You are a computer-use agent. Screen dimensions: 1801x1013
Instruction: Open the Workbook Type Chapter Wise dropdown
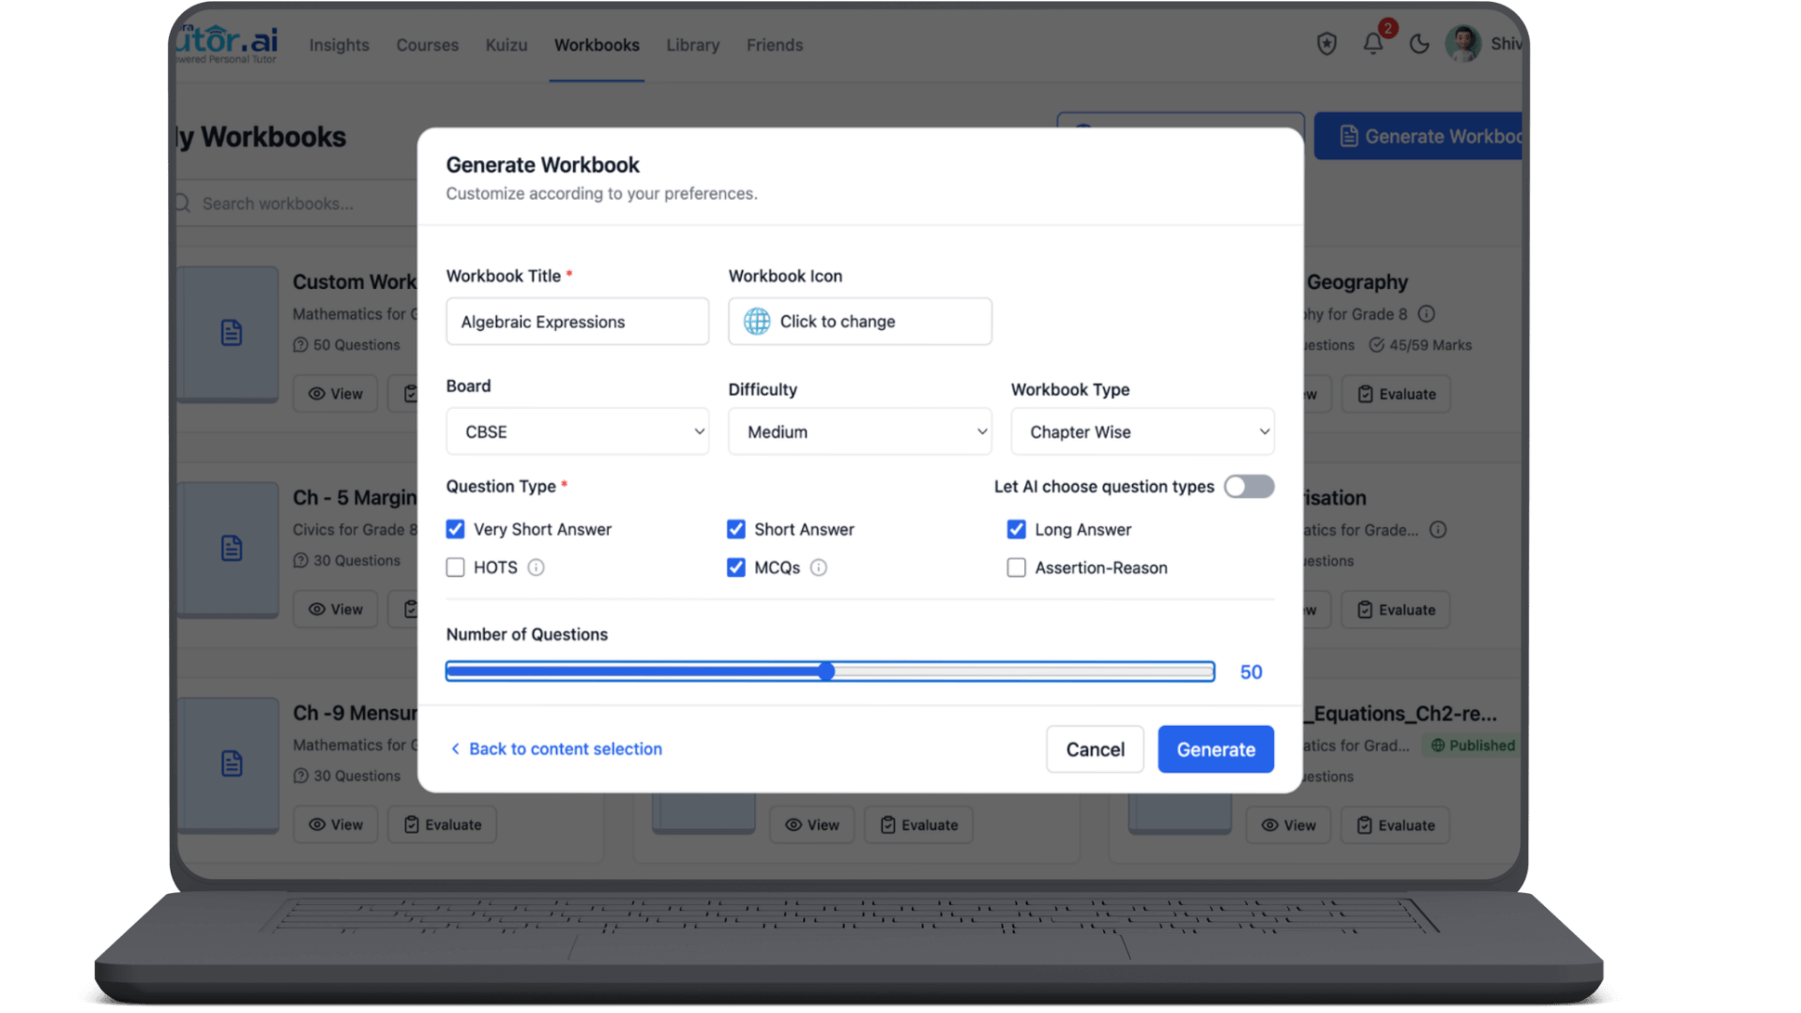tap(1142, 431)
